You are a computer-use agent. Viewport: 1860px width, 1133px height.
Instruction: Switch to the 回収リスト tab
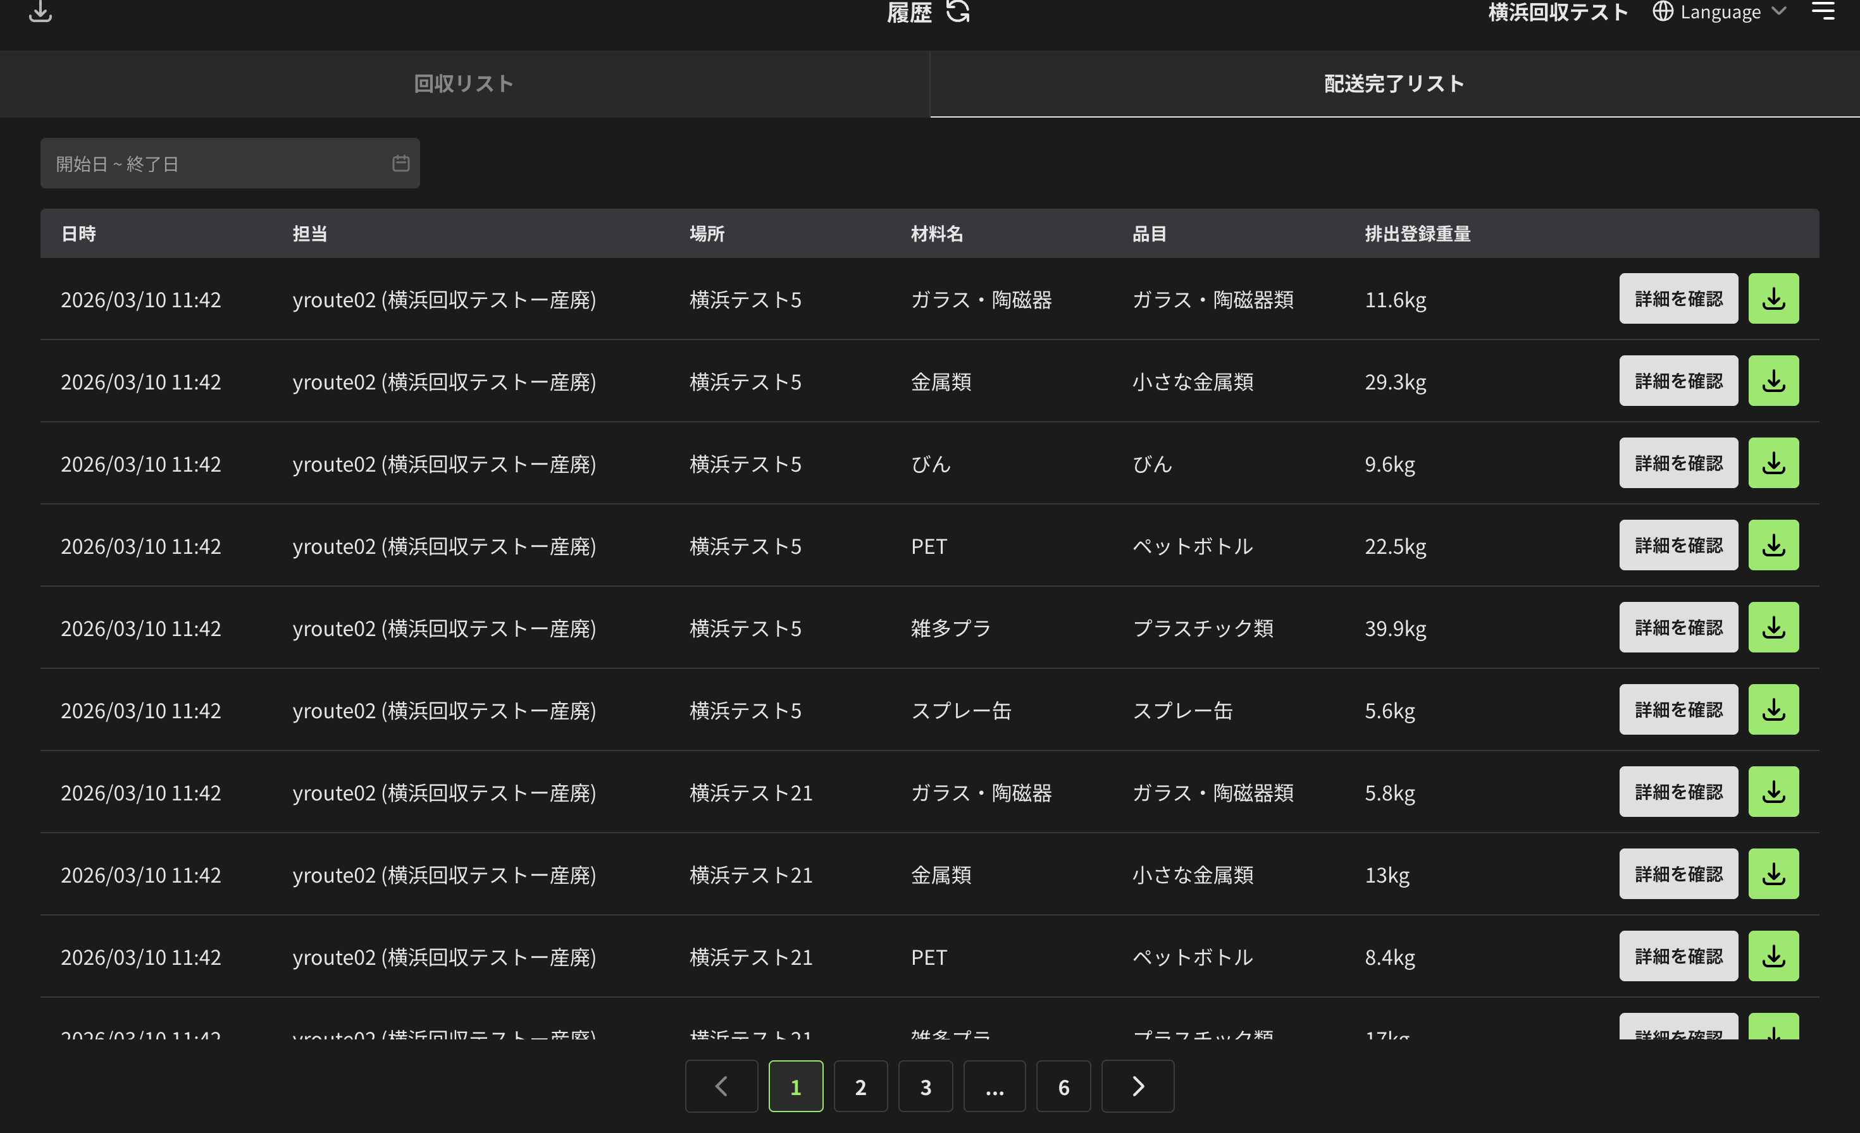click(464, 83)
